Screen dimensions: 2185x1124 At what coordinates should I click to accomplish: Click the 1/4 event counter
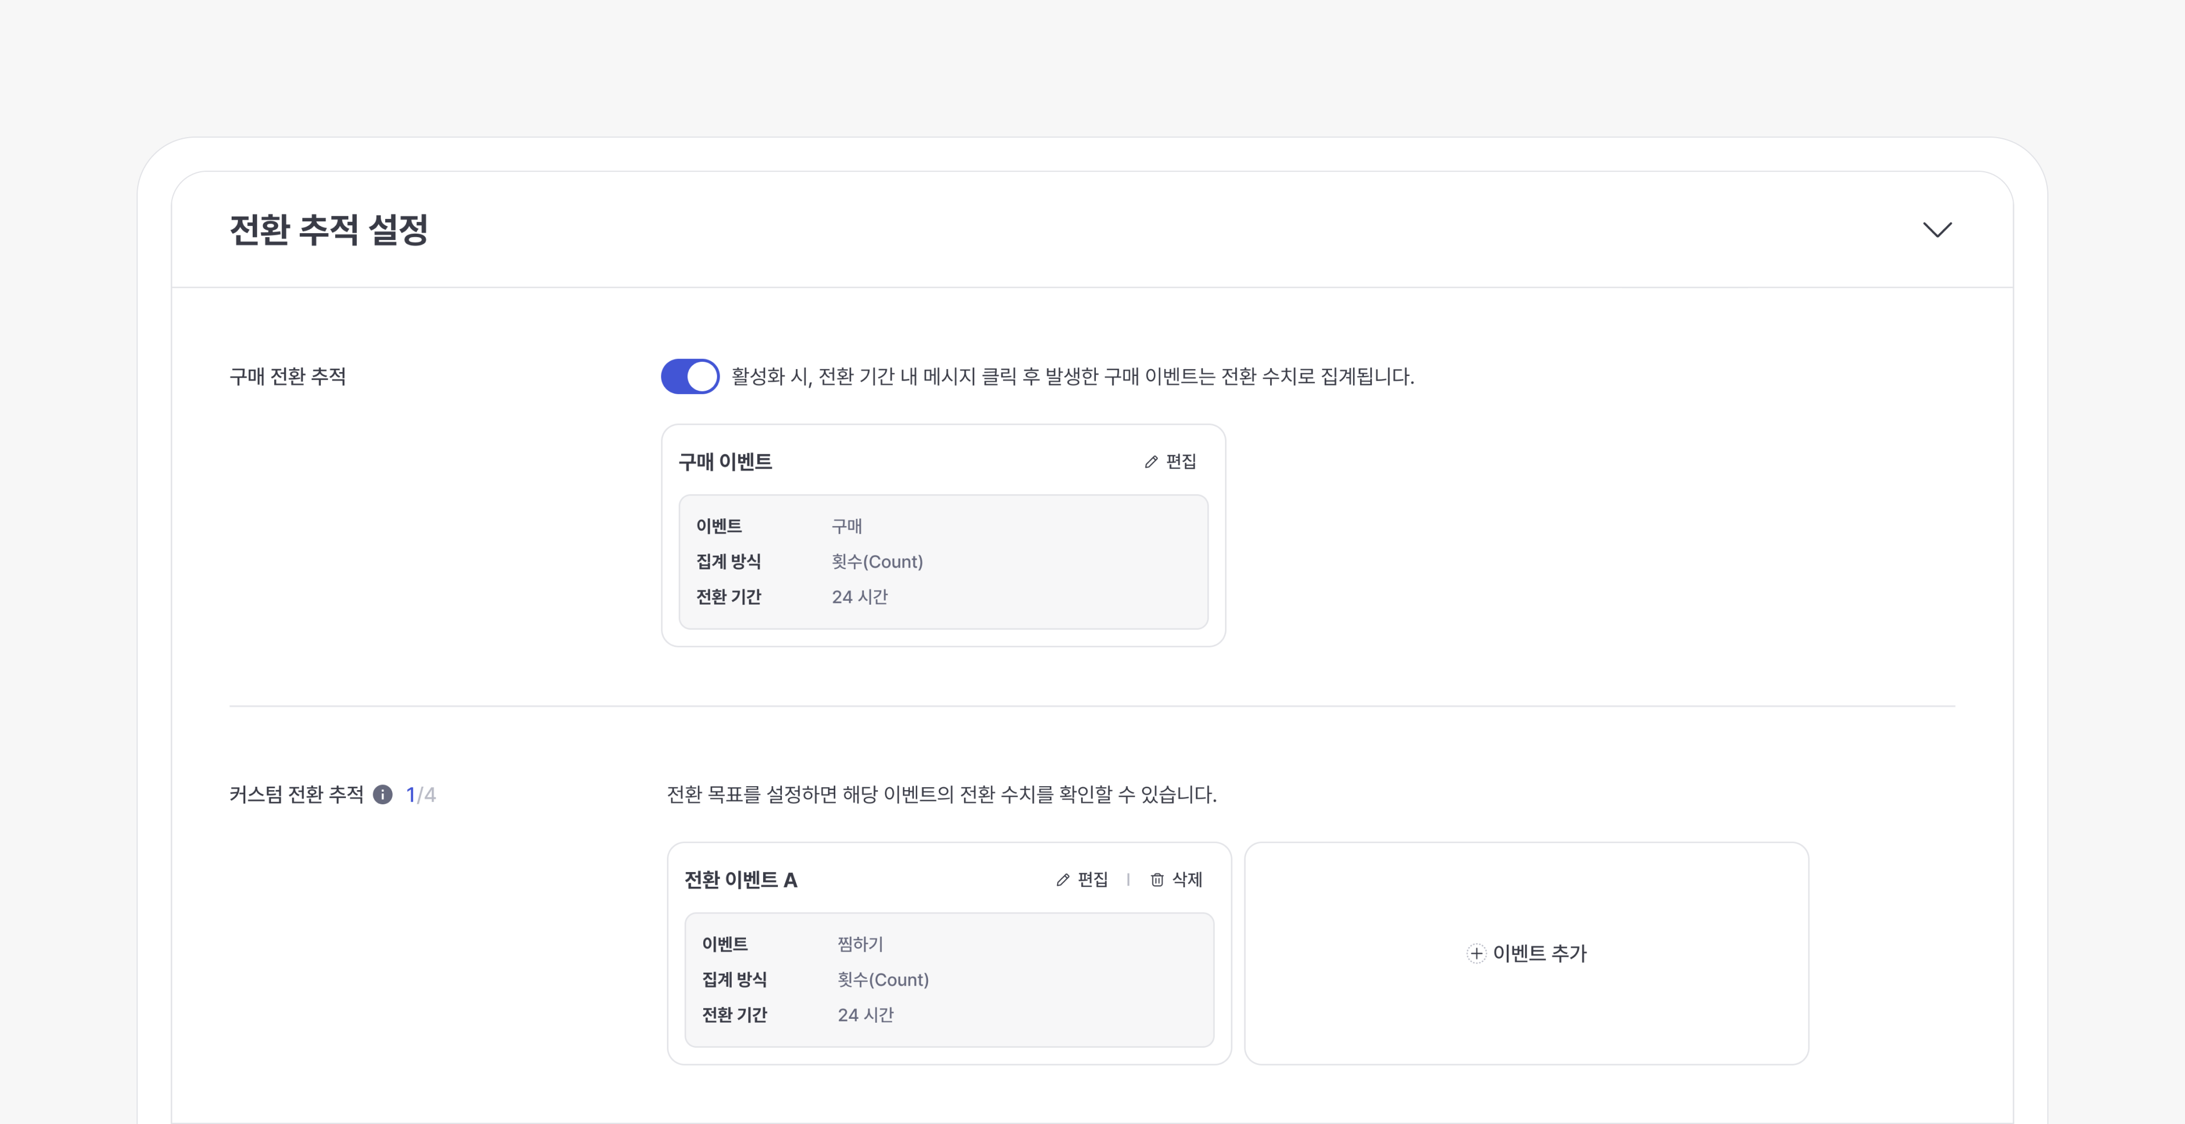tap(420, 794)
